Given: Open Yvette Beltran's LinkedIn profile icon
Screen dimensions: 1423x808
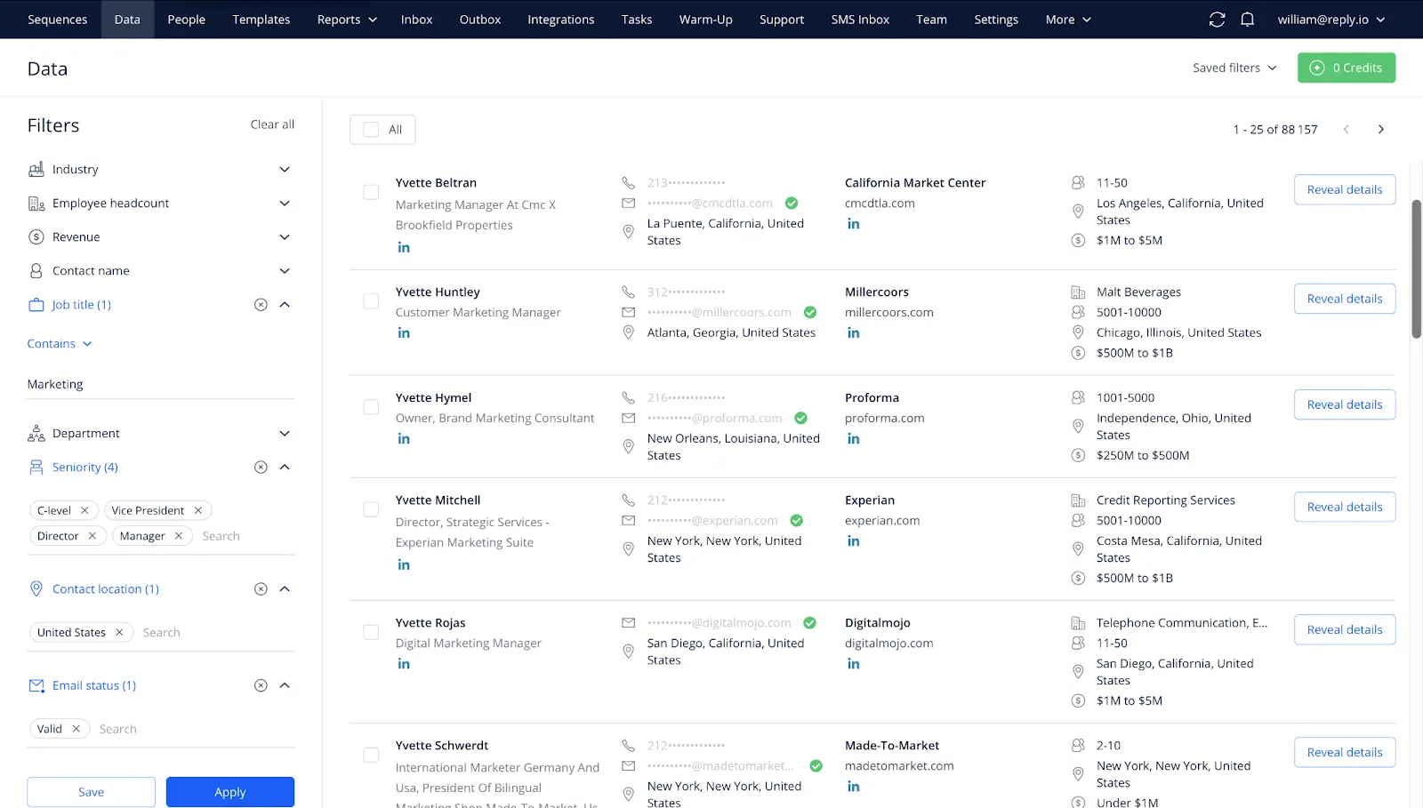Looking at the screenshot, I should point(404,248).
